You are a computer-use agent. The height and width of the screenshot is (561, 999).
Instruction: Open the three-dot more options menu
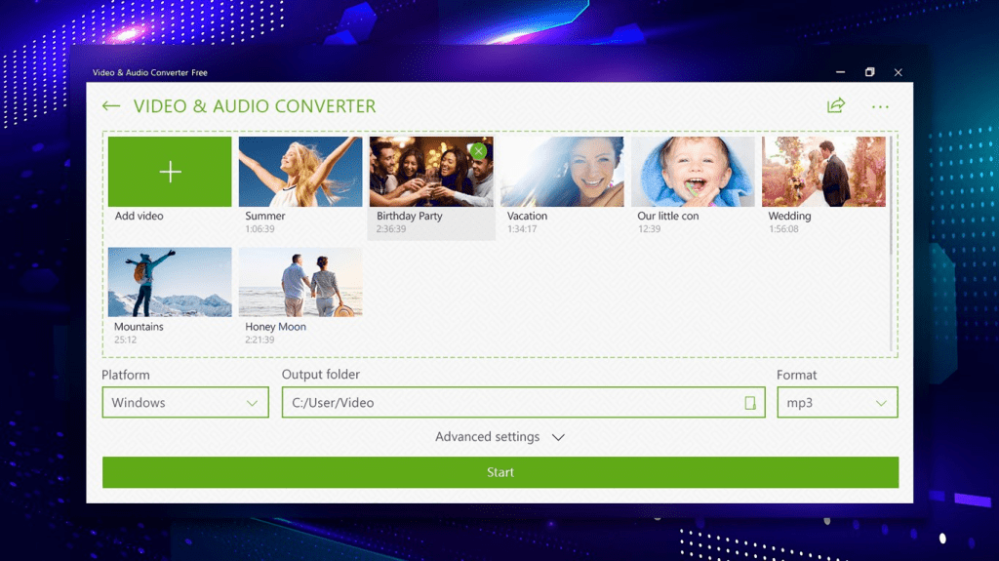point(880,106)
